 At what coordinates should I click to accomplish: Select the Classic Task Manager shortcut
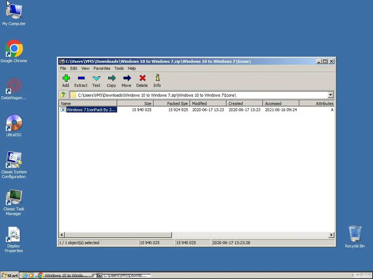(14, 202)
